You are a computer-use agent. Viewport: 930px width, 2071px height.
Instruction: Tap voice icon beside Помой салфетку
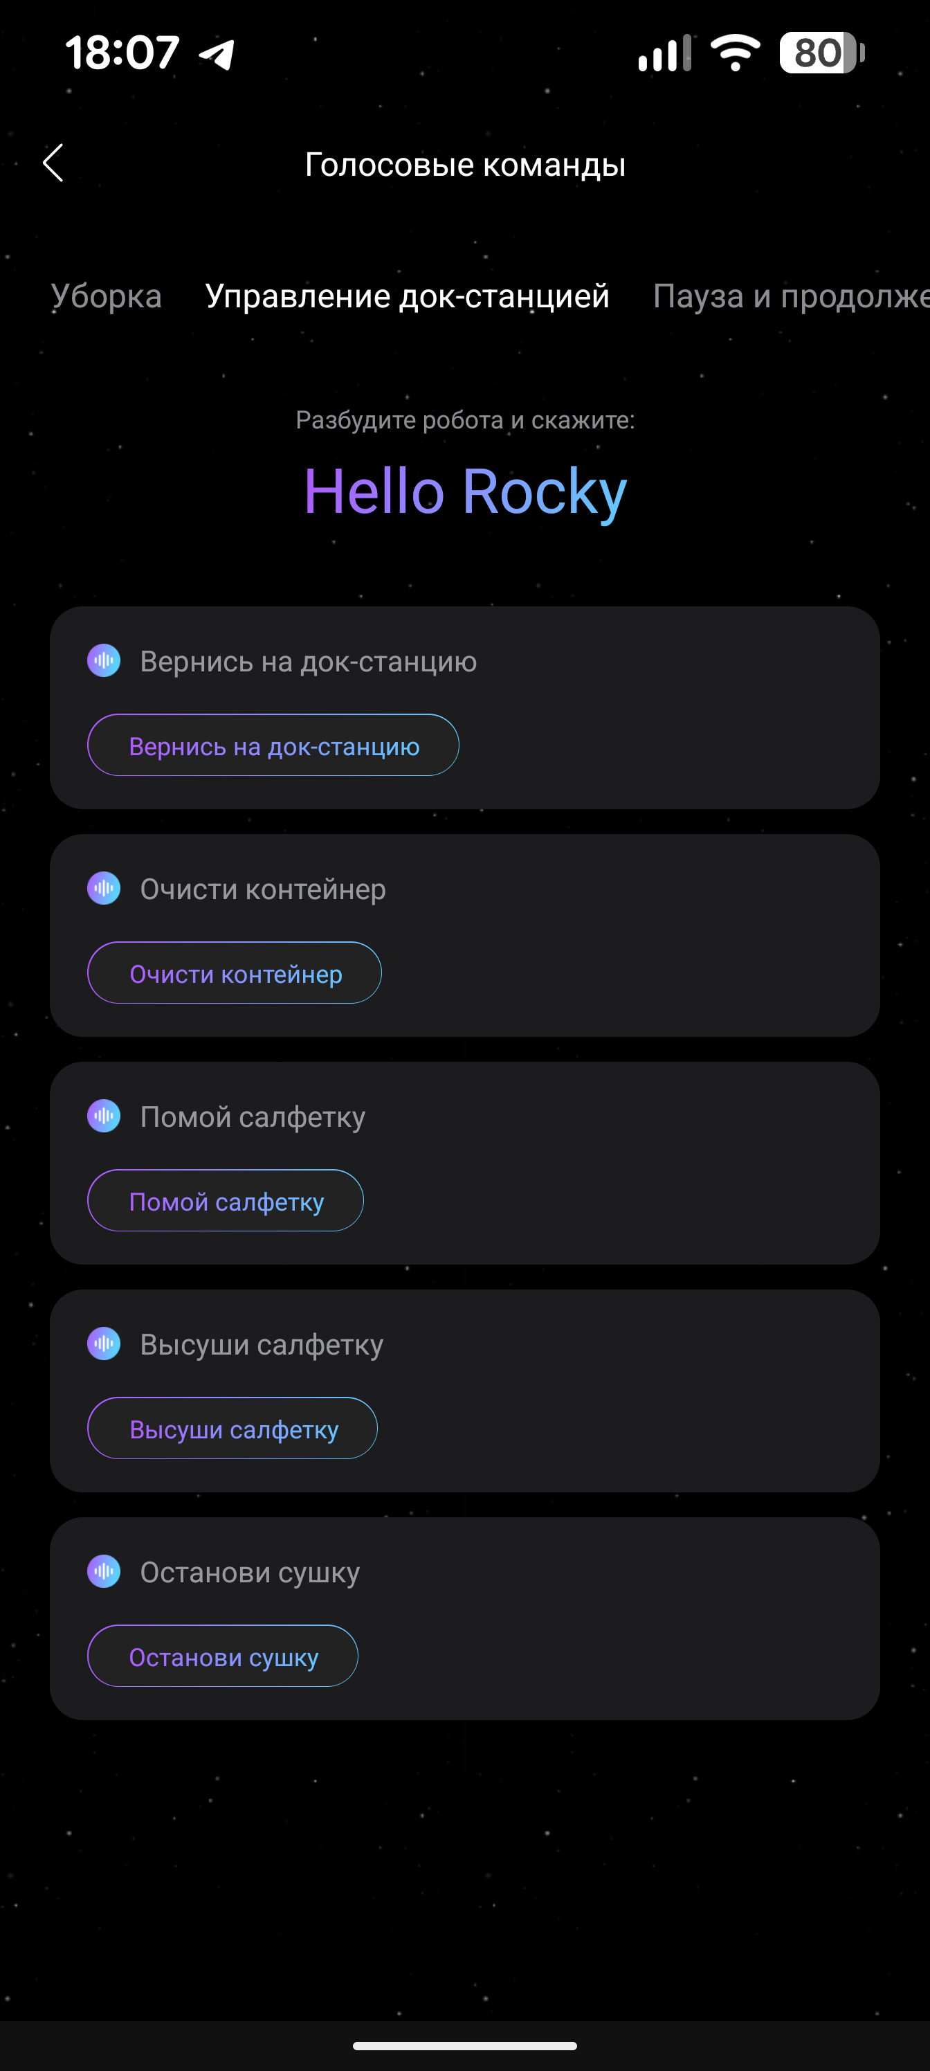tap(104, 1116)
